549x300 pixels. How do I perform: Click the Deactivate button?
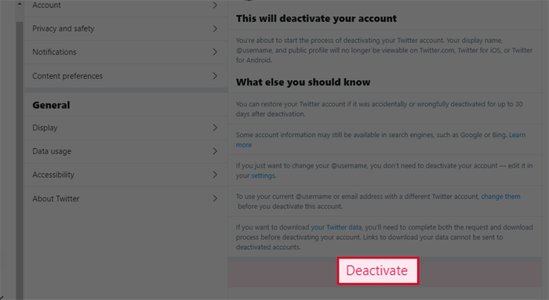point(378,271)
